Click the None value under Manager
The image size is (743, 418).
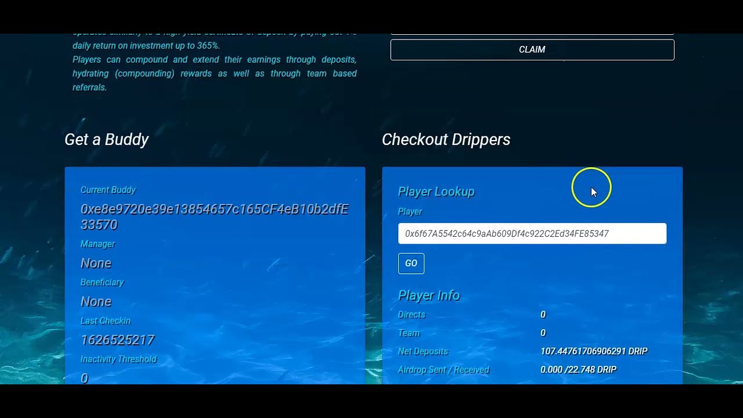(x=96, y=263)
